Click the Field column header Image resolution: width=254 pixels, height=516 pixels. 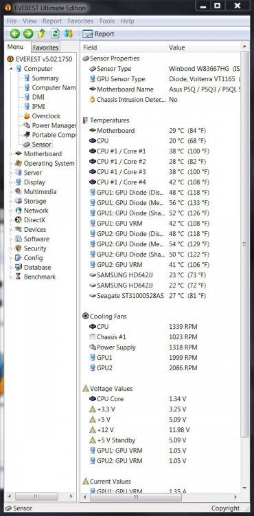124,47
